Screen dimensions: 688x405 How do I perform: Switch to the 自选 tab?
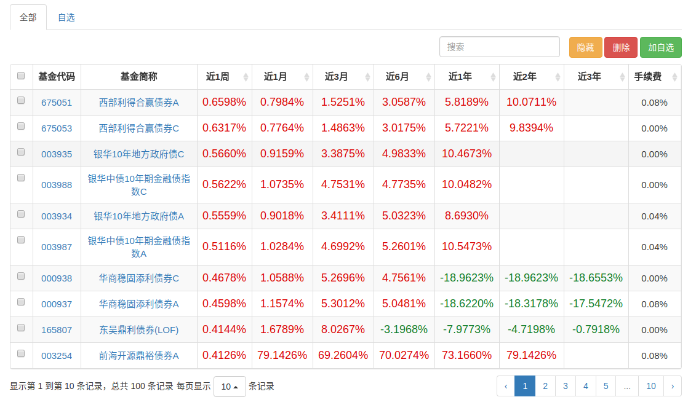coord(66,18)
